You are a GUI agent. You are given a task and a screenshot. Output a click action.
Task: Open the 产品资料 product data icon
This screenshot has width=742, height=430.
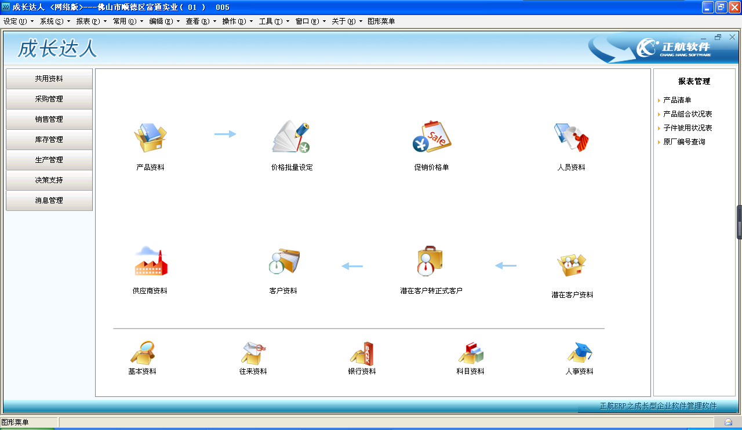tap(150, 138)
